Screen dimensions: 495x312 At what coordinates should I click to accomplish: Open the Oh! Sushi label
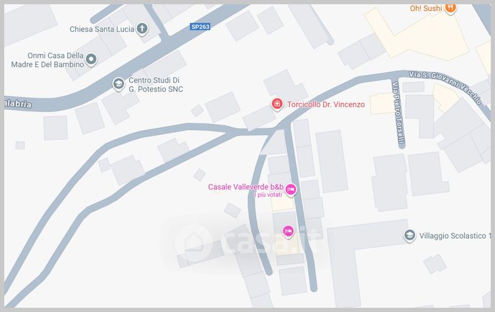pyautogui.click(x=426, y=9)
